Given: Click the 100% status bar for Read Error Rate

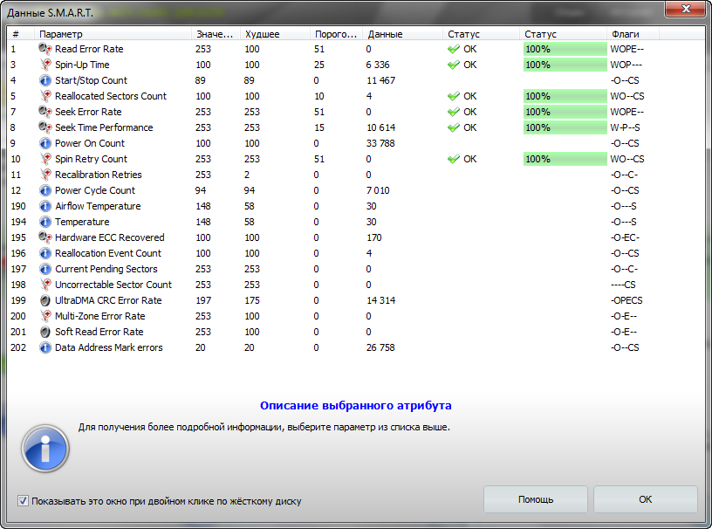Looking at the screenshot, I should (x=564, y=49).
